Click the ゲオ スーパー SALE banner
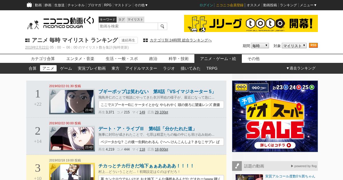Screen dimensions: 343x180 pyautogui.click(x=275, y=116)
